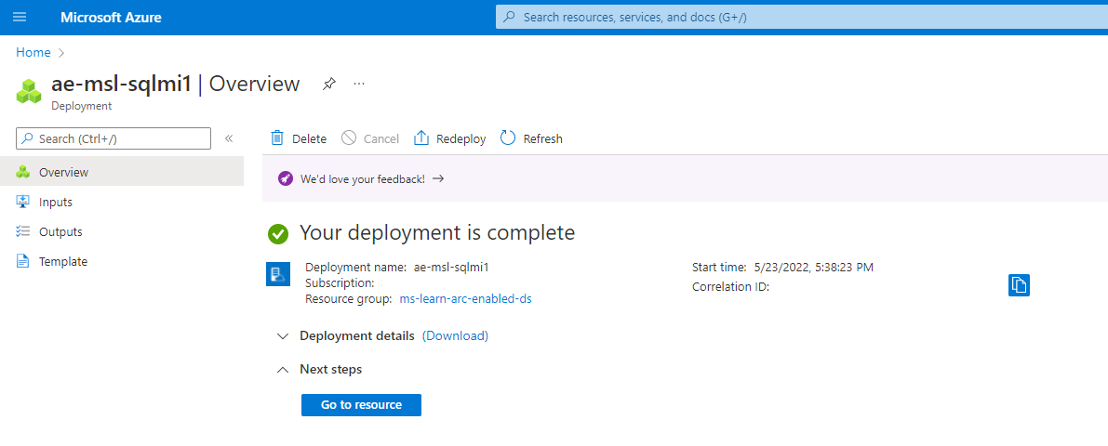Screen dimensions: 1108x446
Task: Go to the Home breadcrumb
Action: pos(33,52)
